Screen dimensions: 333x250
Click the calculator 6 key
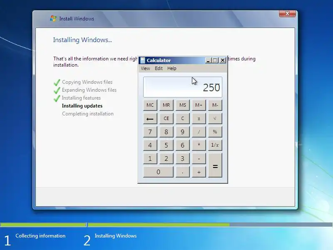[183, 145]
